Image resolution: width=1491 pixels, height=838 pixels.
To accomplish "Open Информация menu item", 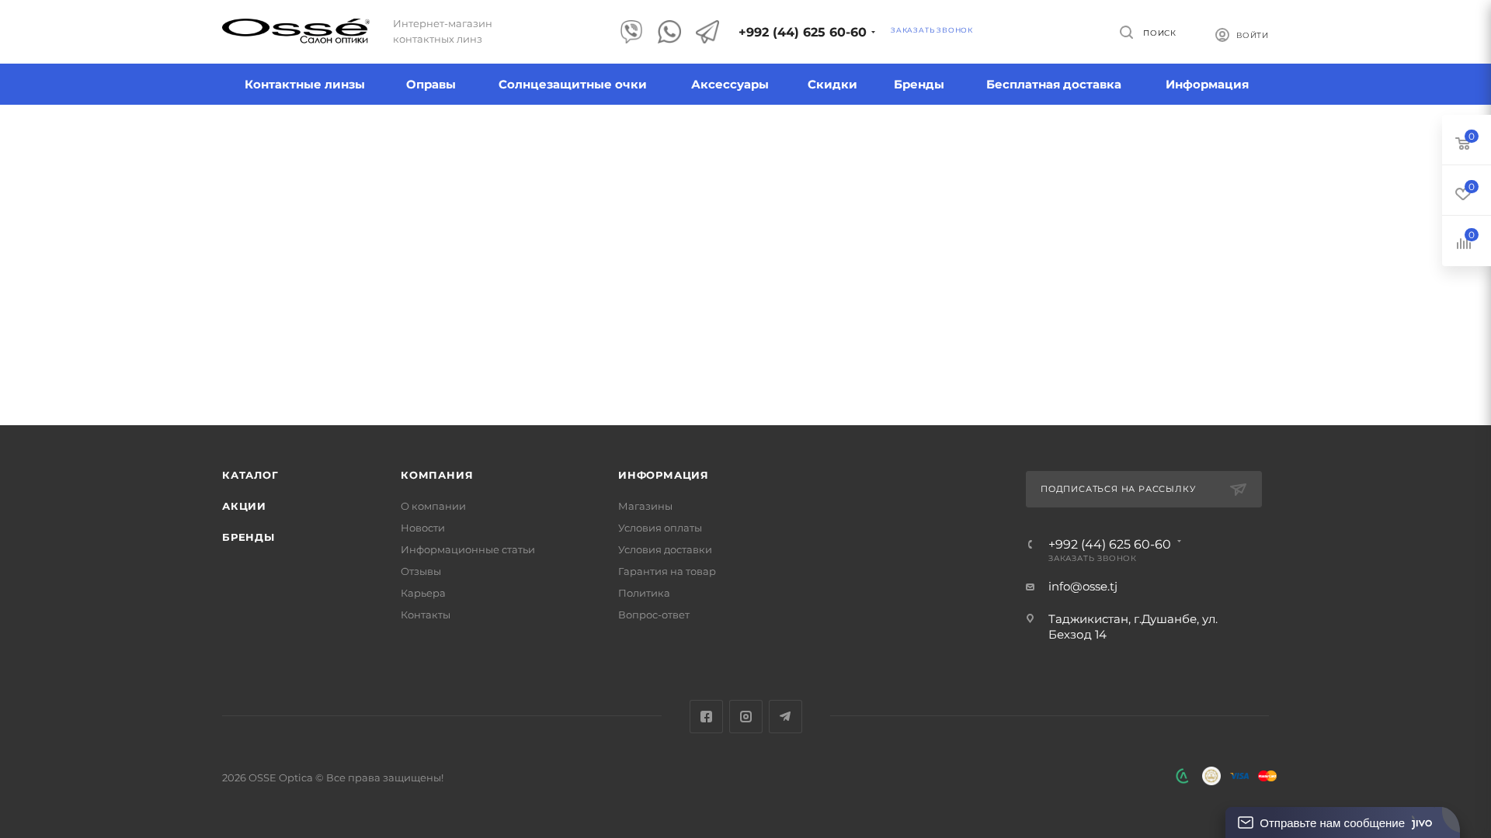I will (1207, 85).
